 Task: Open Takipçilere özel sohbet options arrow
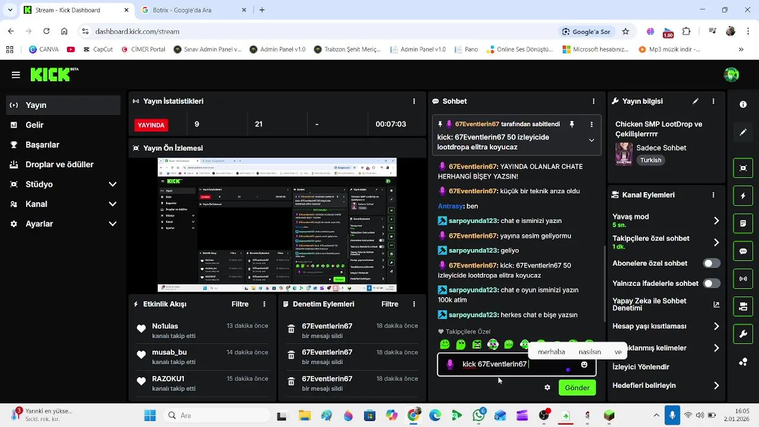716,243
